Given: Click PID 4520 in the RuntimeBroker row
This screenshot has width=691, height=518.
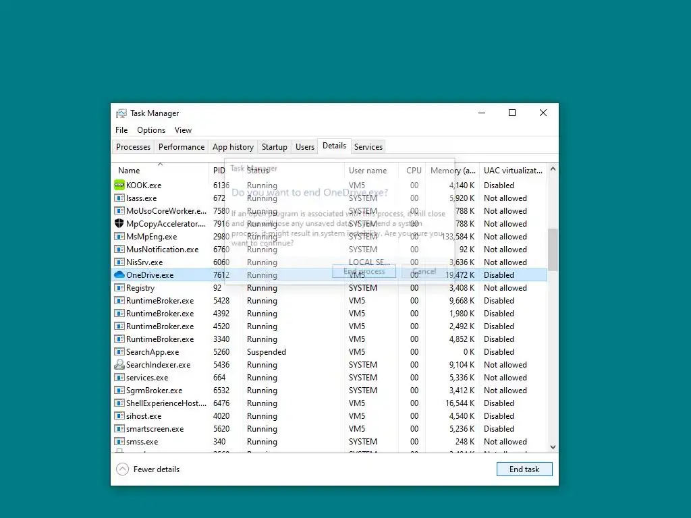Looking at the screenshot, I should coord(221,326).
